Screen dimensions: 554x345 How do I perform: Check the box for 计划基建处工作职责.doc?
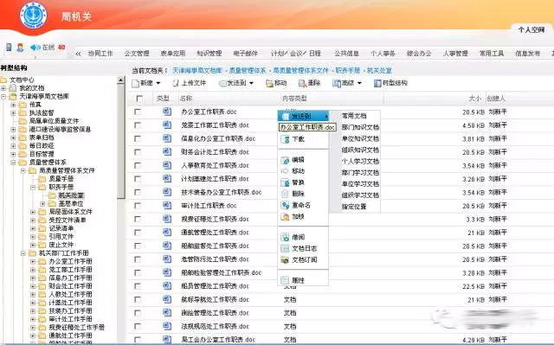click(138, 179)
